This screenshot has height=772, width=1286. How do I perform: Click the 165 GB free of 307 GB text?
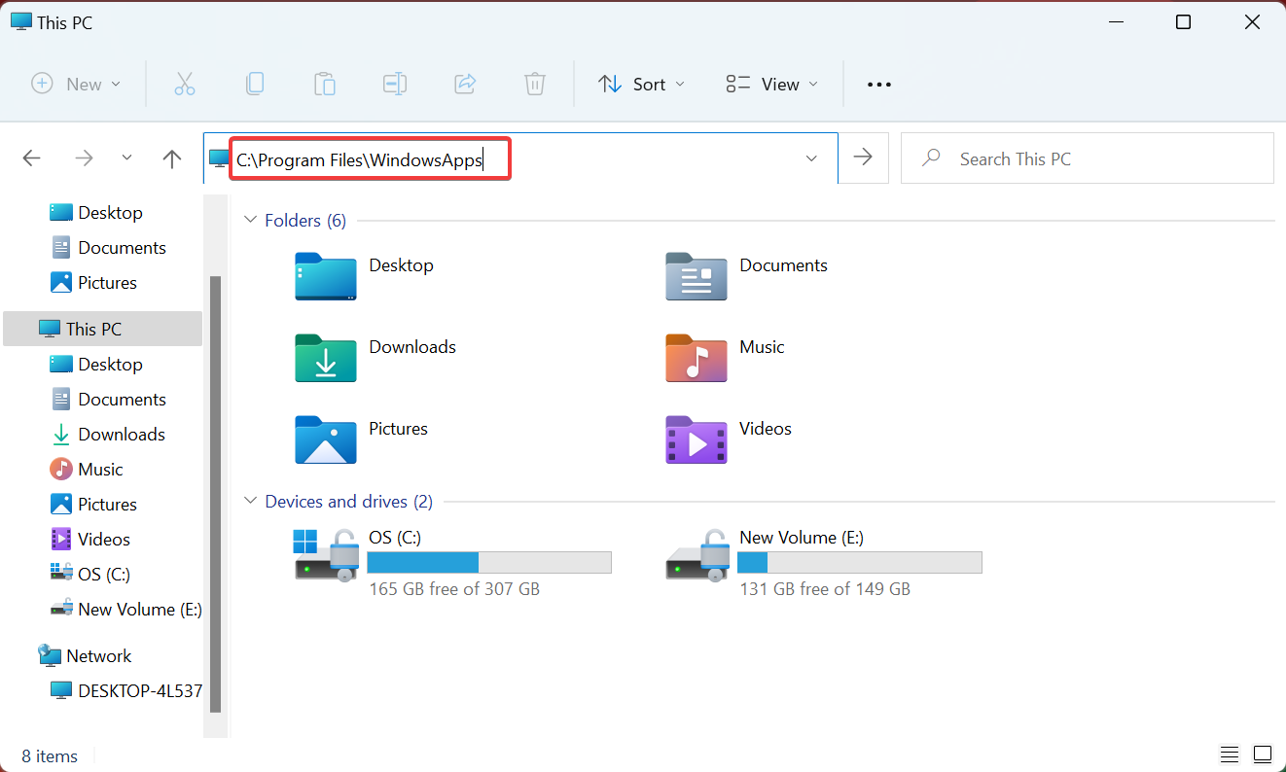[x=454, y=589]
